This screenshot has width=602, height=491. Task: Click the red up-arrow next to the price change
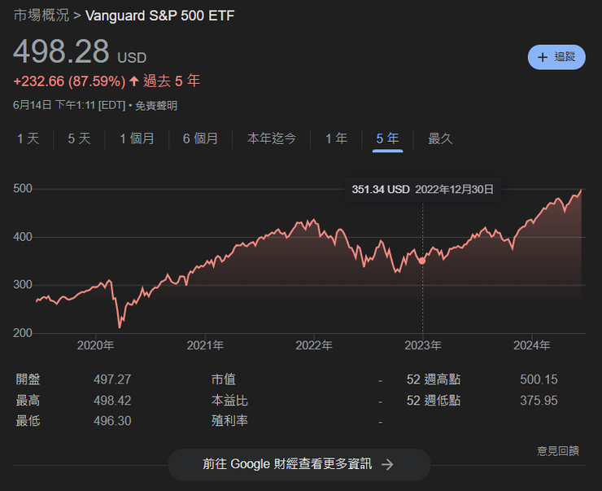coord(134,81)
